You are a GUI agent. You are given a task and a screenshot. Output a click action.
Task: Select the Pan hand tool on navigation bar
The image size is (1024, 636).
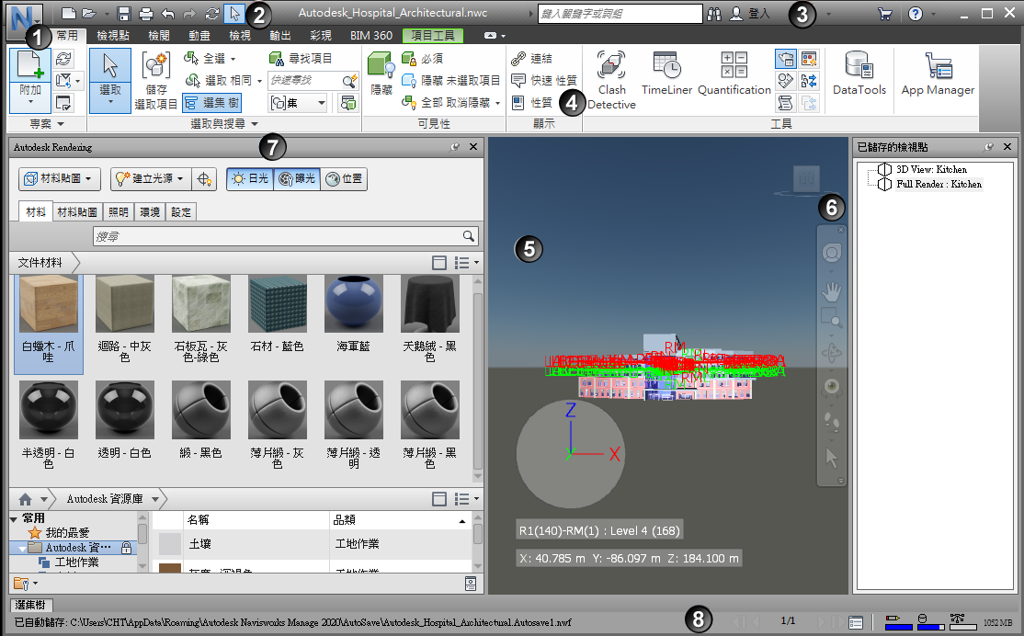(x=831, y=291)
